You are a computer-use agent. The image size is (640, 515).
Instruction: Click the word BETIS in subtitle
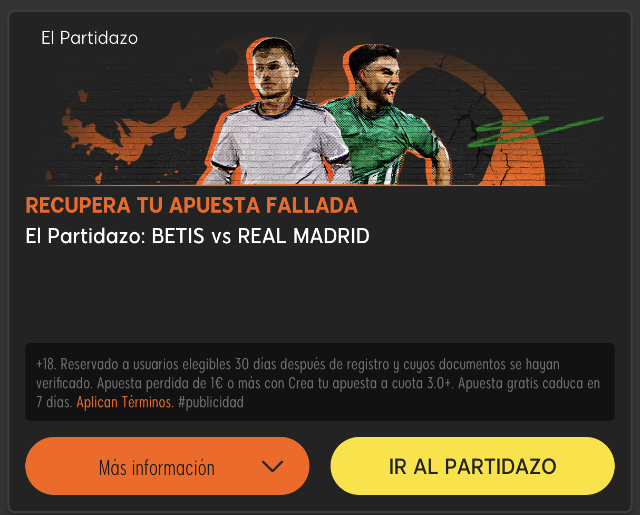(178, 236)
